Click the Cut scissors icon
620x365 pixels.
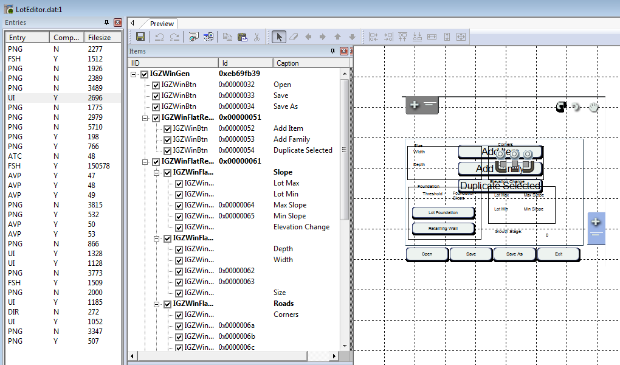[257, 37]
